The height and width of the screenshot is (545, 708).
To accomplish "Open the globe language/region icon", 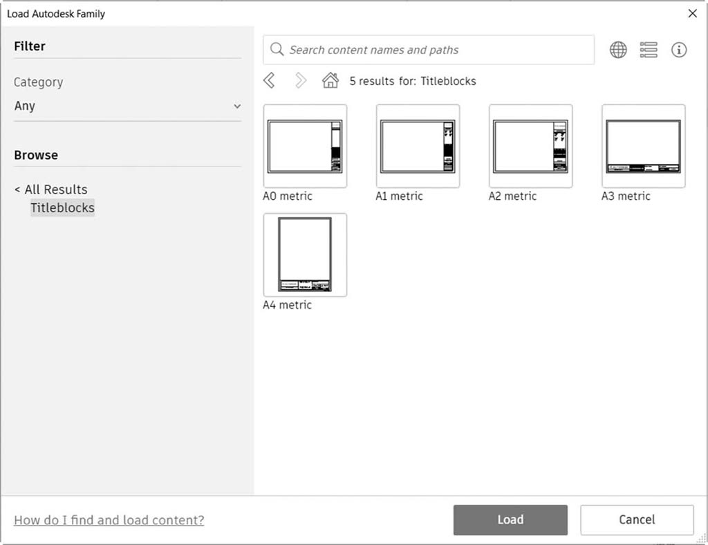I will tap(618, 50).
